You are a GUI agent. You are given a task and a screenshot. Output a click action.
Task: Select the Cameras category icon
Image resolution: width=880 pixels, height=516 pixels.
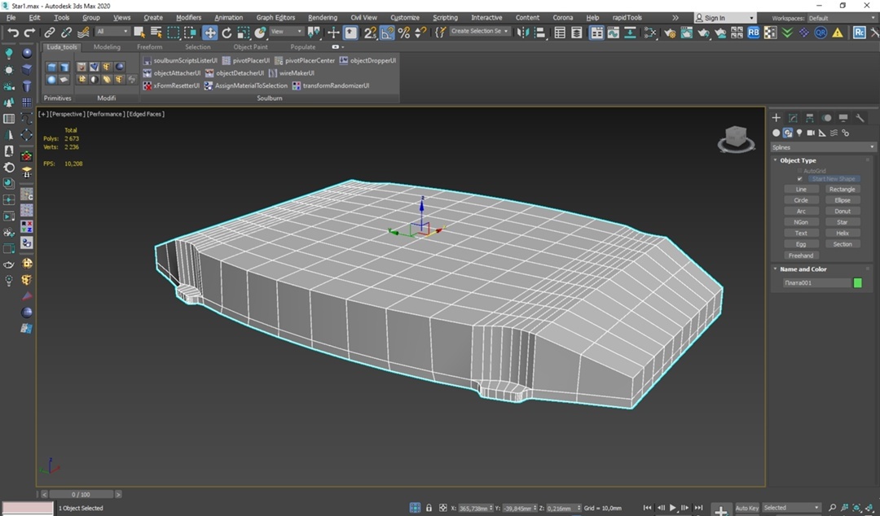[811, 133]
